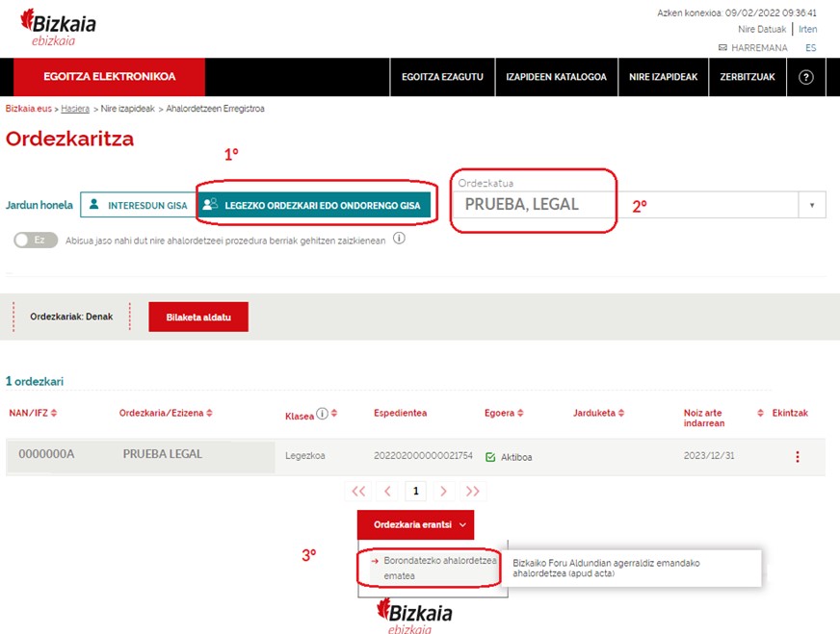Click the expedient number 202202000000021754
The height and width of the screenshot is (634, 840).
pos(423,456)
